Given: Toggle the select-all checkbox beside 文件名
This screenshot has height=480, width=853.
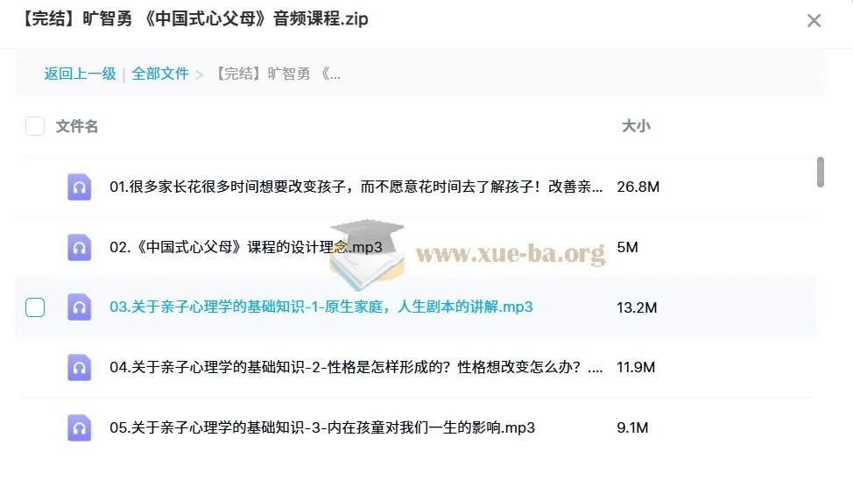Looking at the screenshot, I should point(35,126).
